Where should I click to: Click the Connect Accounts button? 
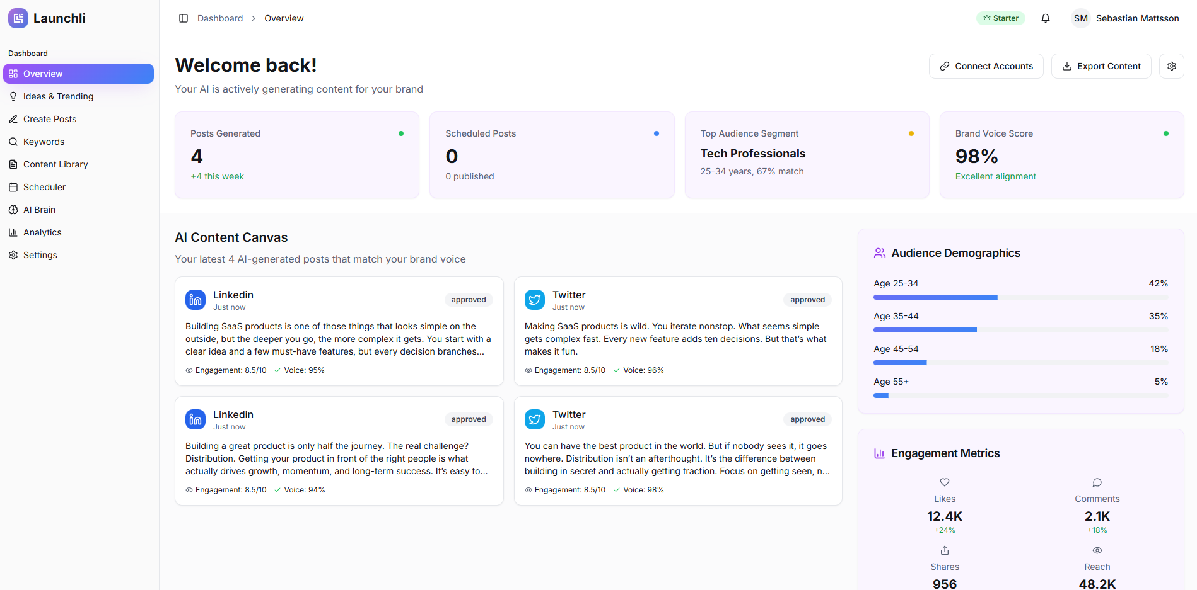click(x=986, y=65)
